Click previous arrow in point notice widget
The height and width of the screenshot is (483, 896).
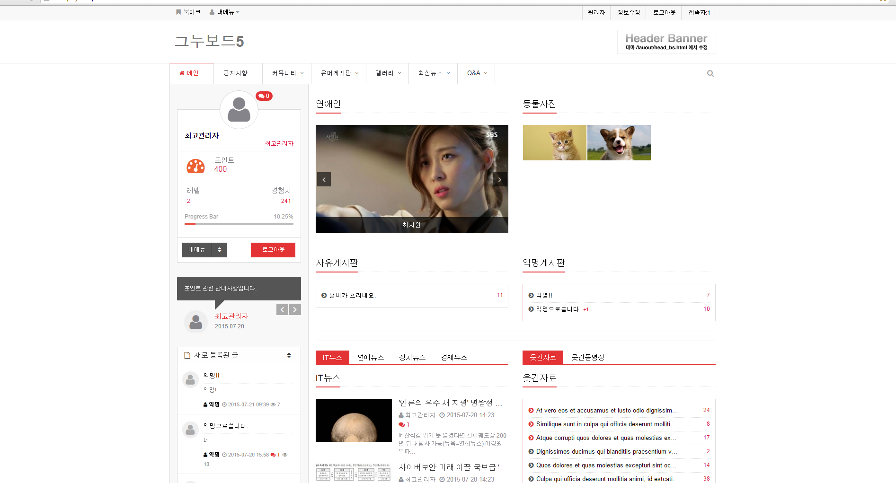pos(282,309)
